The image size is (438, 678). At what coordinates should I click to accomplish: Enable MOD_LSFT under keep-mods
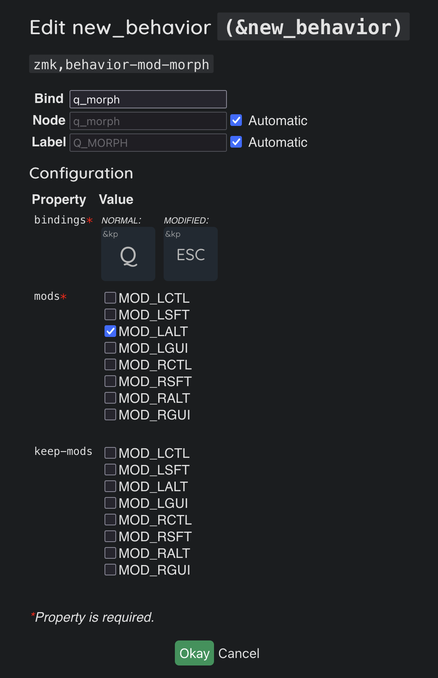110,470
